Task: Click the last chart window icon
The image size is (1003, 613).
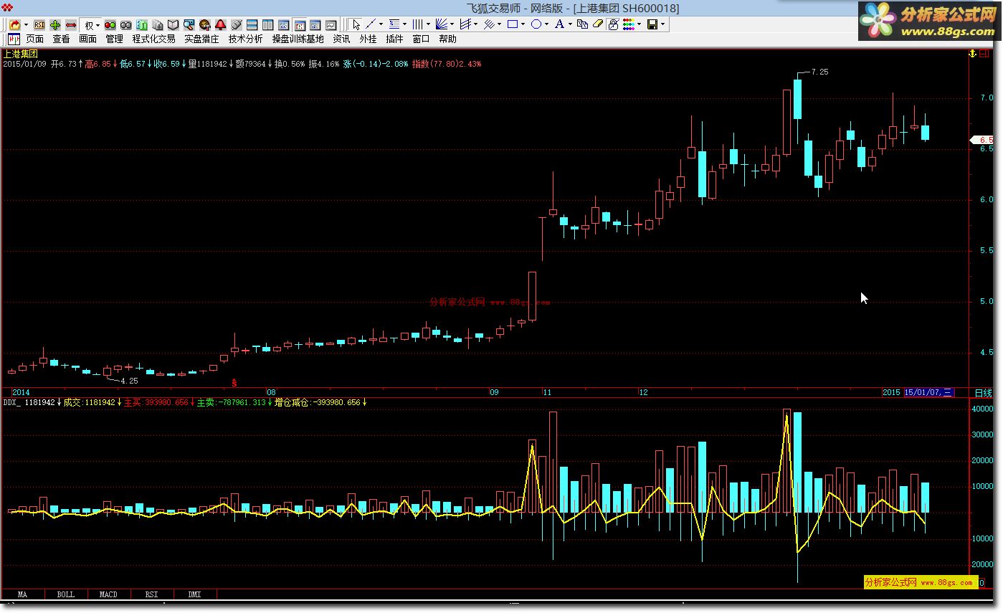Action: (331, 24)
